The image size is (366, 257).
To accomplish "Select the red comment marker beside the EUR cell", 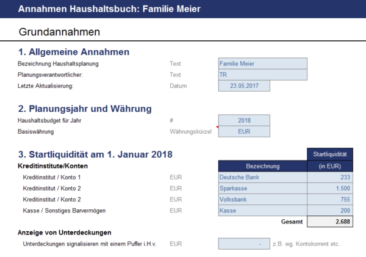I will click(x=217, y=127).
